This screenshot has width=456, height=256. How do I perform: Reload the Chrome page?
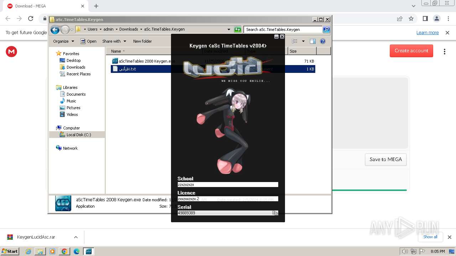pyautogui.click(x=31, y=18)
